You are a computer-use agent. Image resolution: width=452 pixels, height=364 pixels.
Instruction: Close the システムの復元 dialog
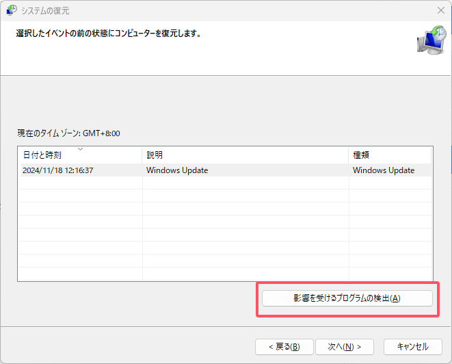coord(441,10)
